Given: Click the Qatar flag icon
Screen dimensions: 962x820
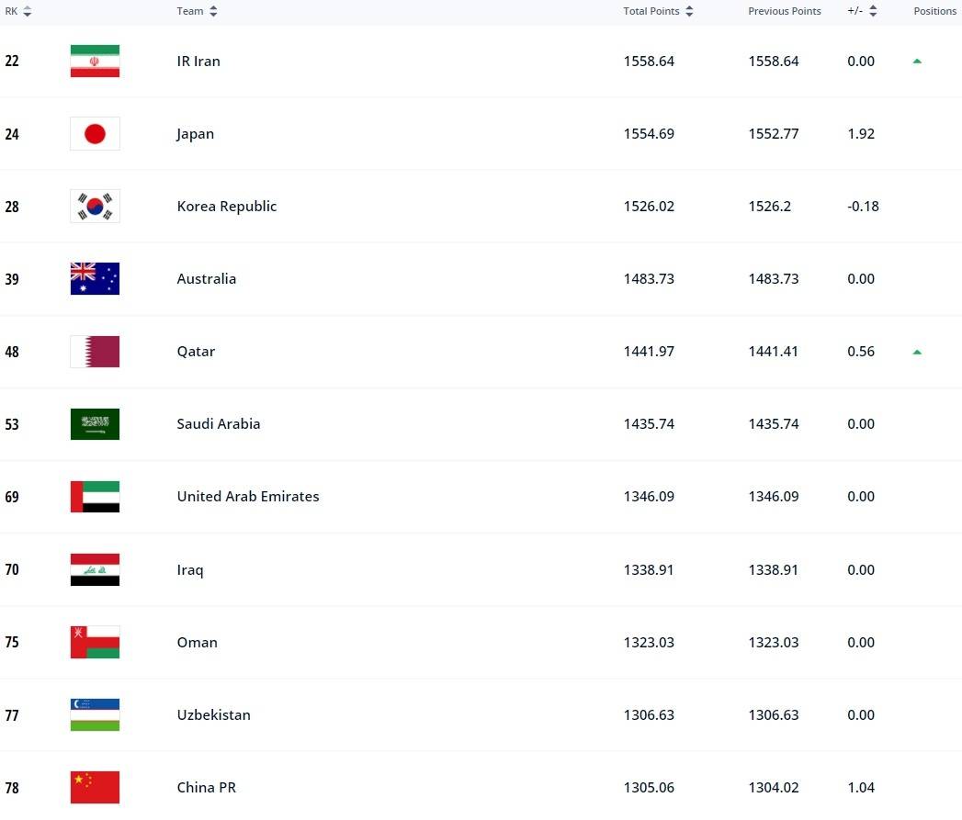Looking at the screenshot, I should point(95,352).
